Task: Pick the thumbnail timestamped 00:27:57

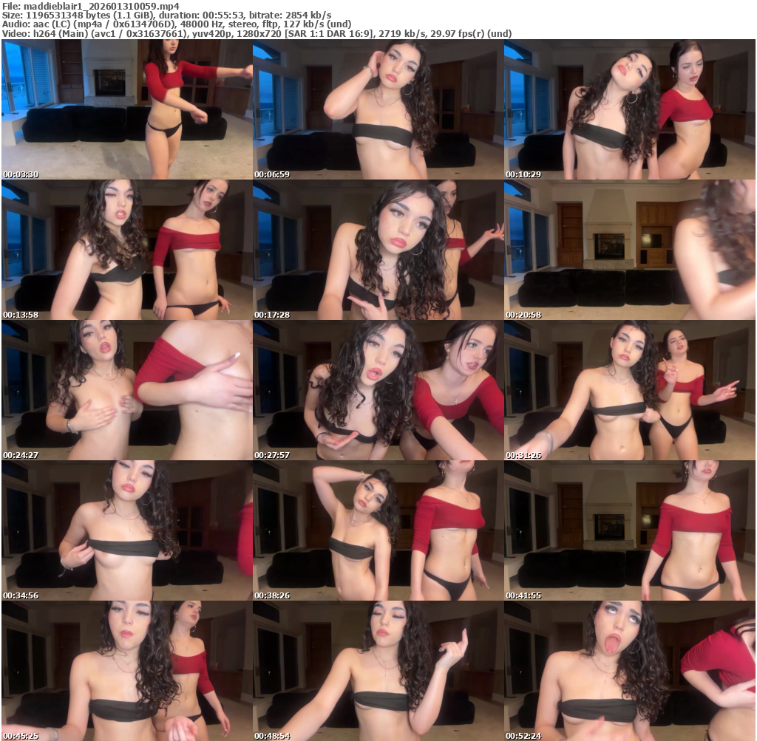Action: click(x=378, y=390)
